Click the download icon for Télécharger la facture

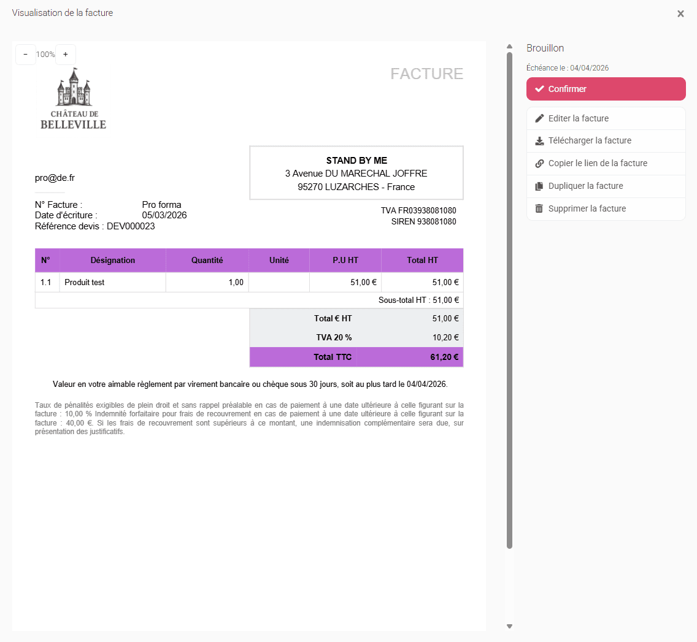tap(539, 141)
